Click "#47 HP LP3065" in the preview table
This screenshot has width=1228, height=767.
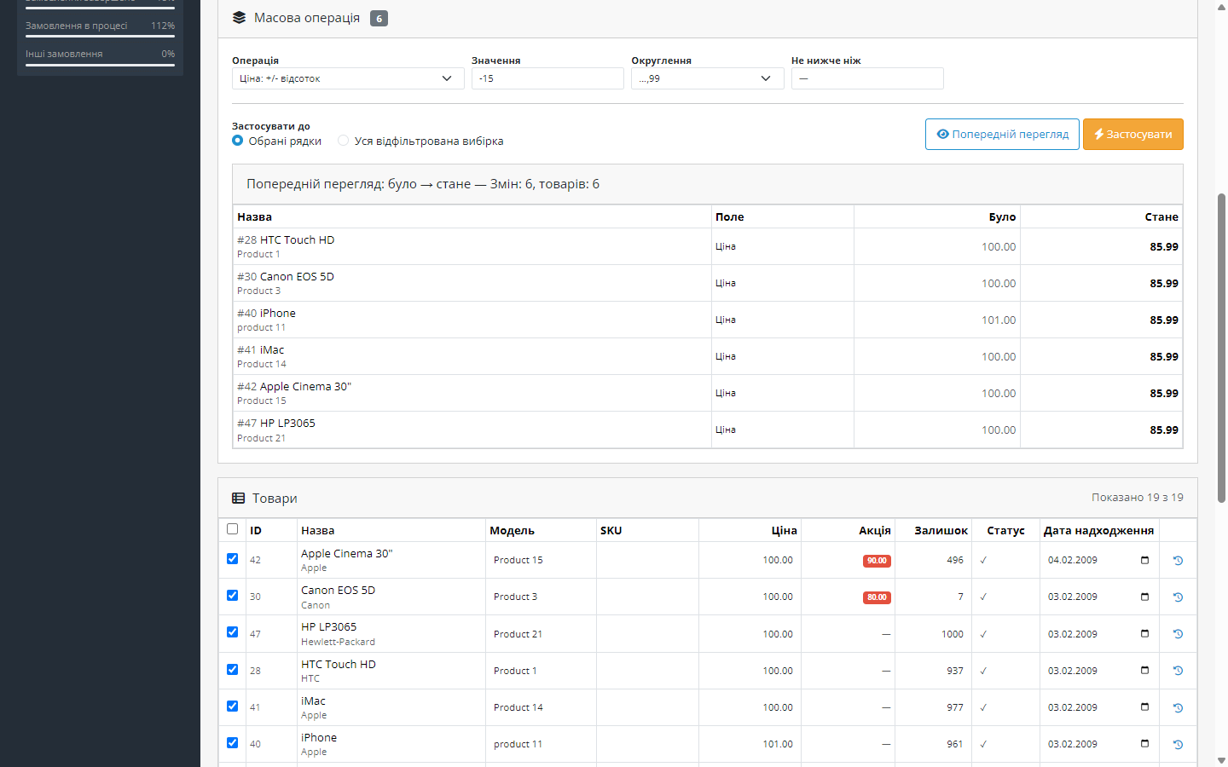pos(276,424)
